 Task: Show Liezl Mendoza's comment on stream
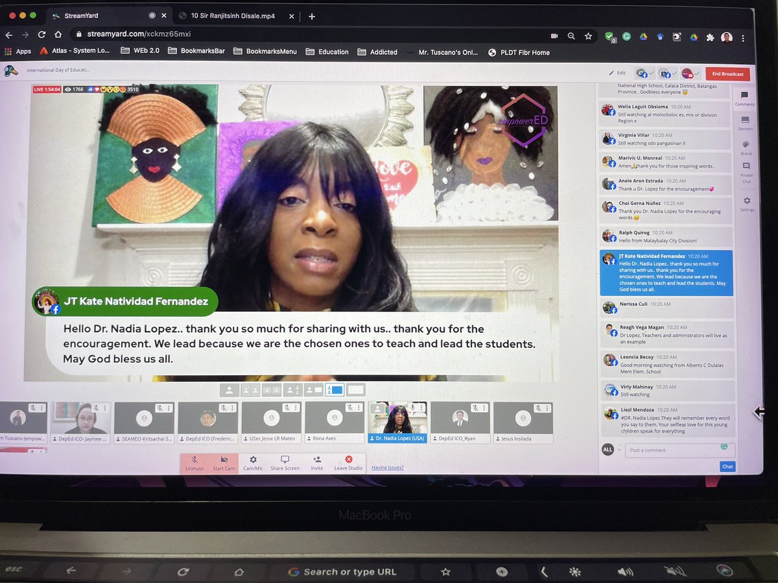click(x=668, y=420)
